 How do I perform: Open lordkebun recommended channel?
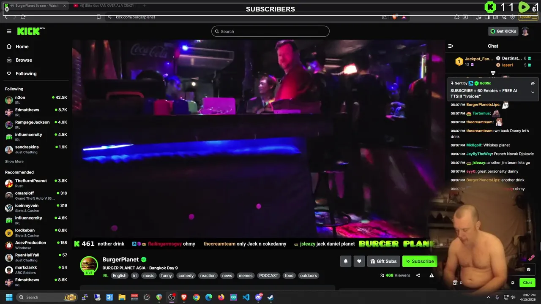pos(36,233)
